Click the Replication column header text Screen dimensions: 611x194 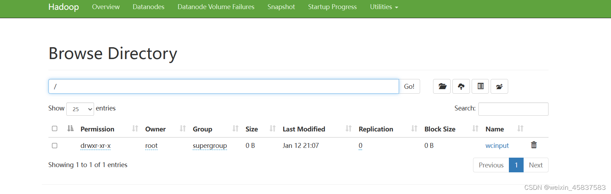[376, 129]
